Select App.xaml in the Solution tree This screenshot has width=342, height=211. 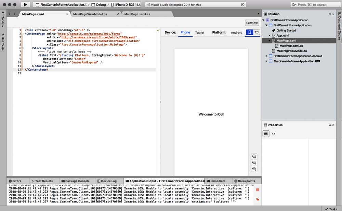tap(282, 35)
